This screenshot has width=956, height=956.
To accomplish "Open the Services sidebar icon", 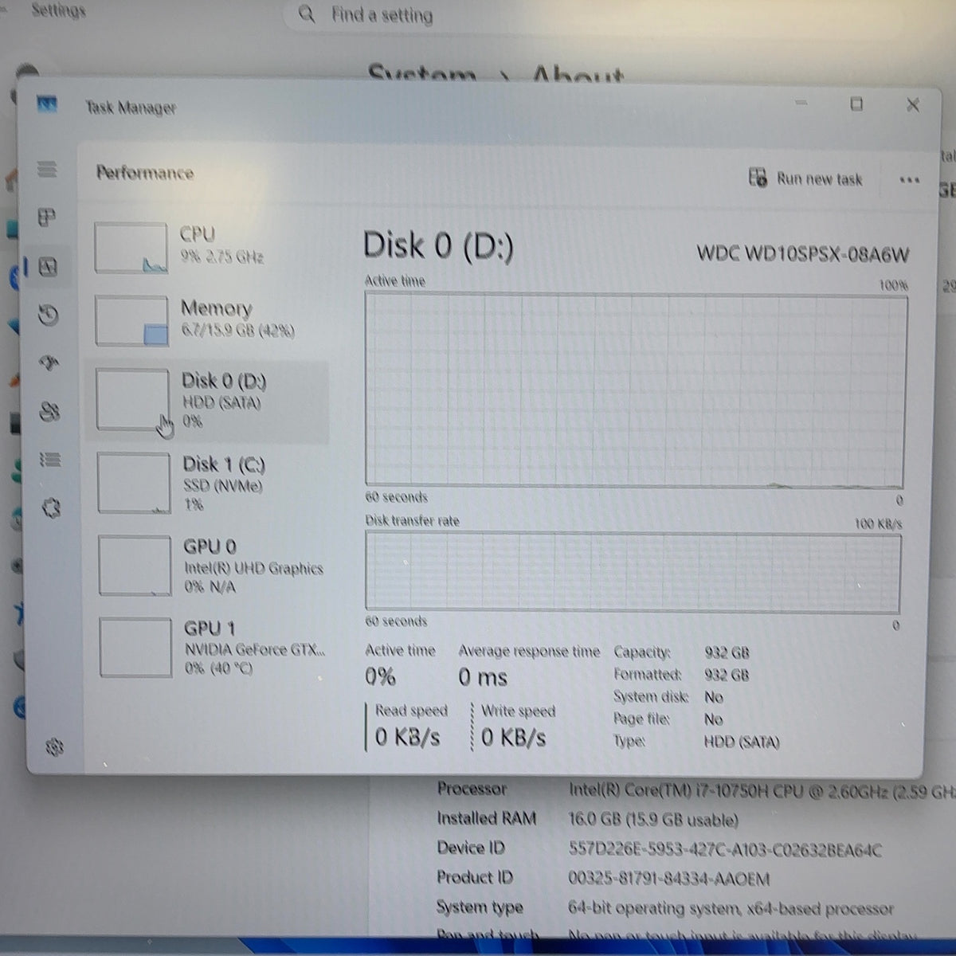I will pos(51,508).
